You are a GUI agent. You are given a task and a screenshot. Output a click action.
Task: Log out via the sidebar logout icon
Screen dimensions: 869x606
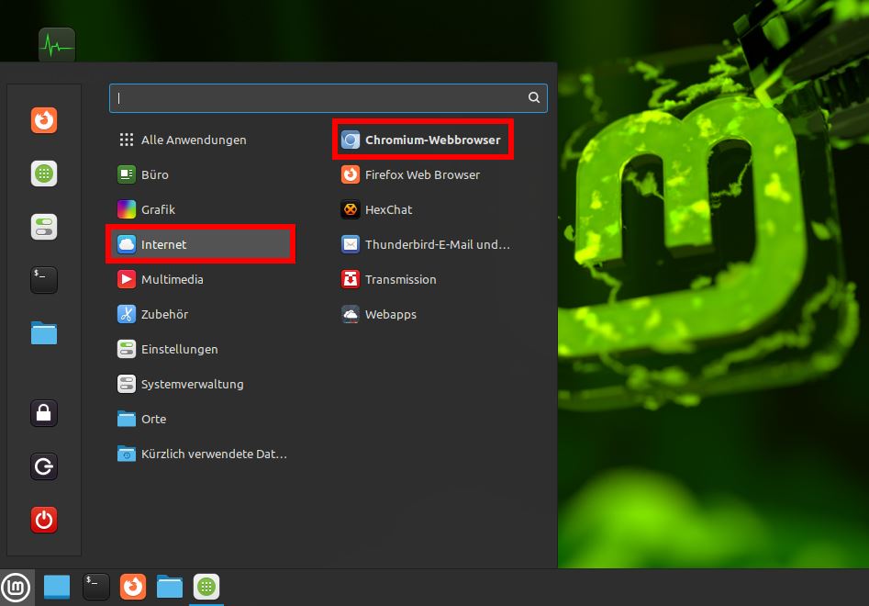[44, 466]
